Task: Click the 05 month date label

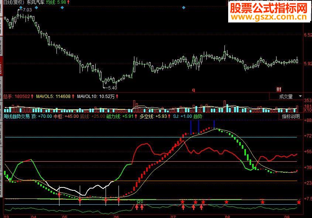Action: pos(65,217)
